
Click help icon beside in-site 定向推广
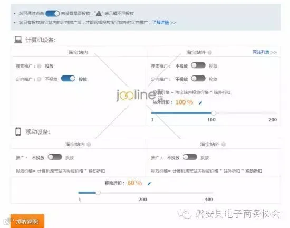pyautogui.click(x=39, y=79)
